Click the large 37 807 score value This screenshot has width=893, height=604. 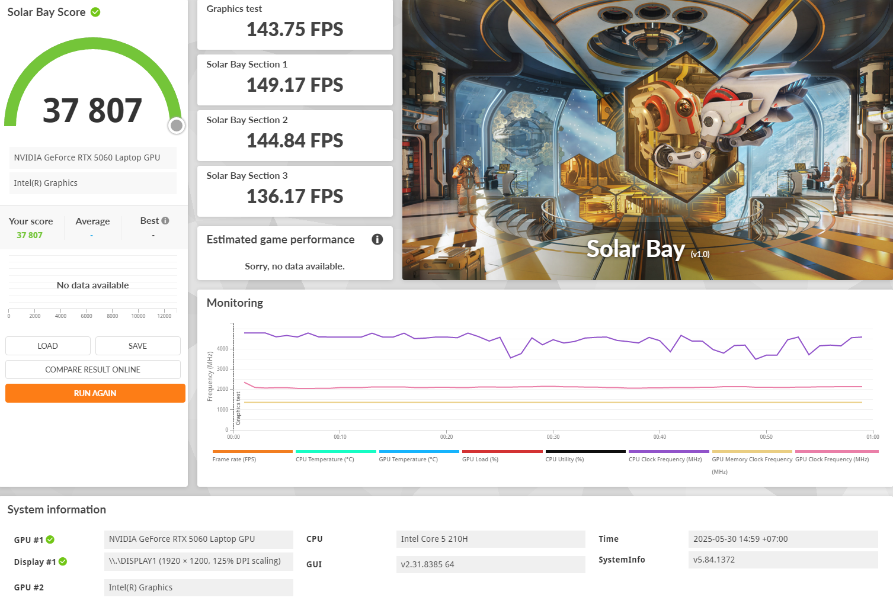92,111
